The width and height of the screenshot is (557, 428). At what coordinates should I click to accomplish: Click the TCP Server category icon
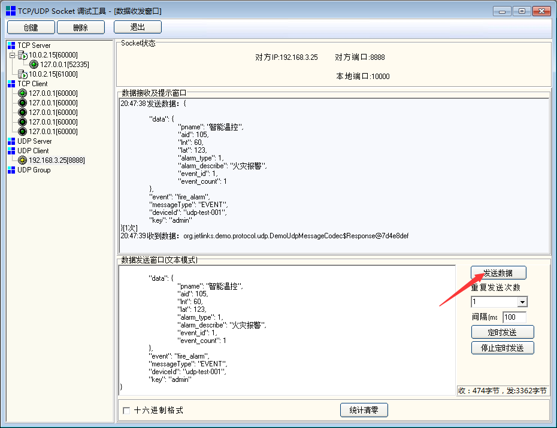pyautogui.click(x=11, y=45)
